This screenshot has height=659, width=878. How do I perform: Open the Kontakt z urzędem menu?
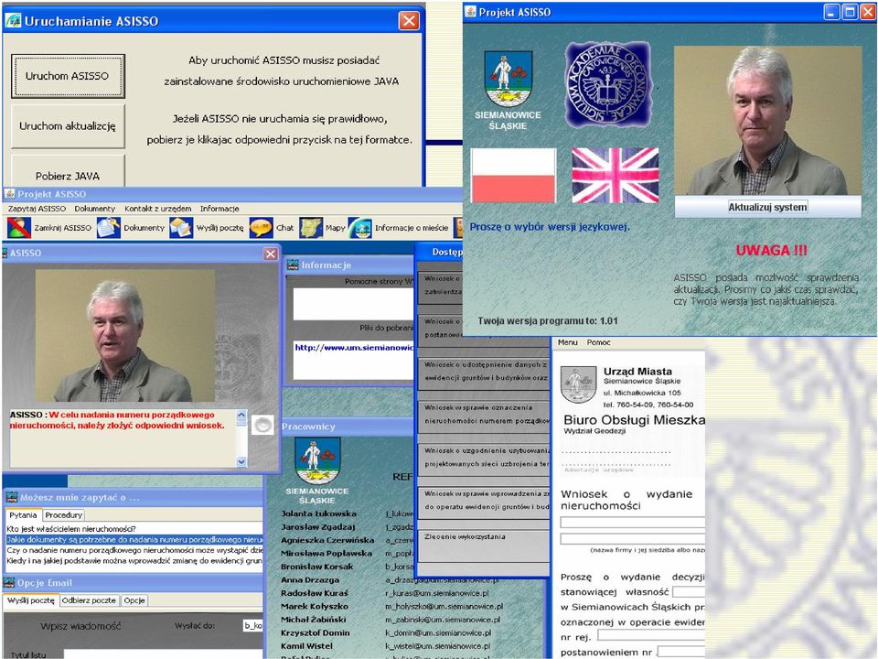158,209
